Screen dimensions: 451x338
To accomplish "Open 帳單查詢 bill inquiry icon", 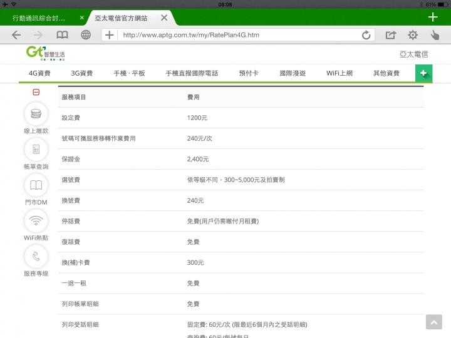I will pyautogui.click(x=36, y=150).
